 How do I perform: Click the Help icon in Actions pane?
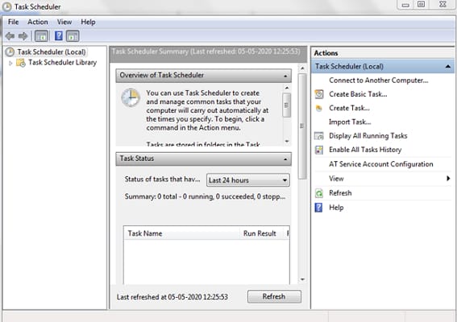coord(319,208)
